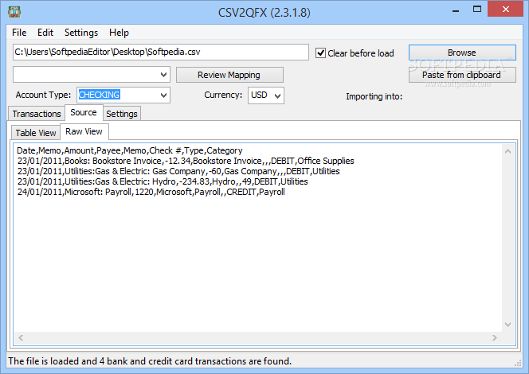Close the CSV2QFX window
Image resolution: width=529 pixels, height=374 pixels.
[505, 9]
